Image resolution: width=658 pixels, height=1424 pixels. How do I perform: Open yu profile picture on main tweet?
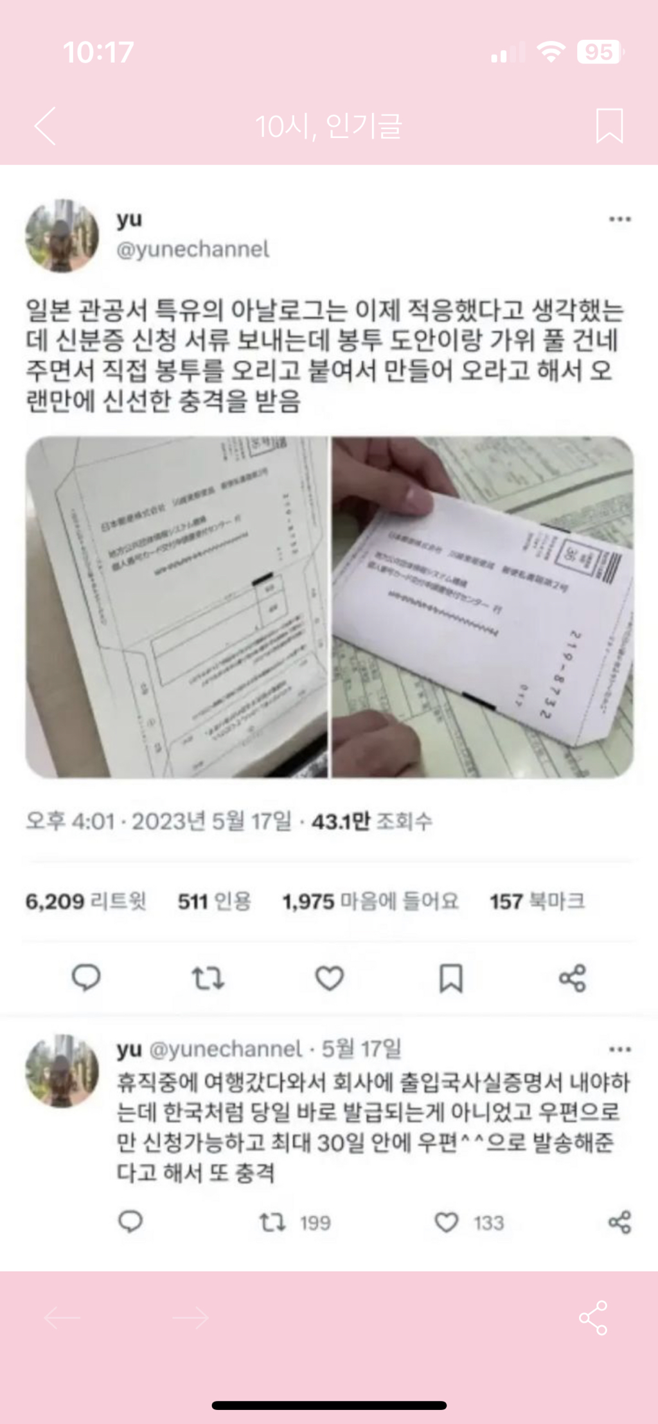[x=62, y=236]
